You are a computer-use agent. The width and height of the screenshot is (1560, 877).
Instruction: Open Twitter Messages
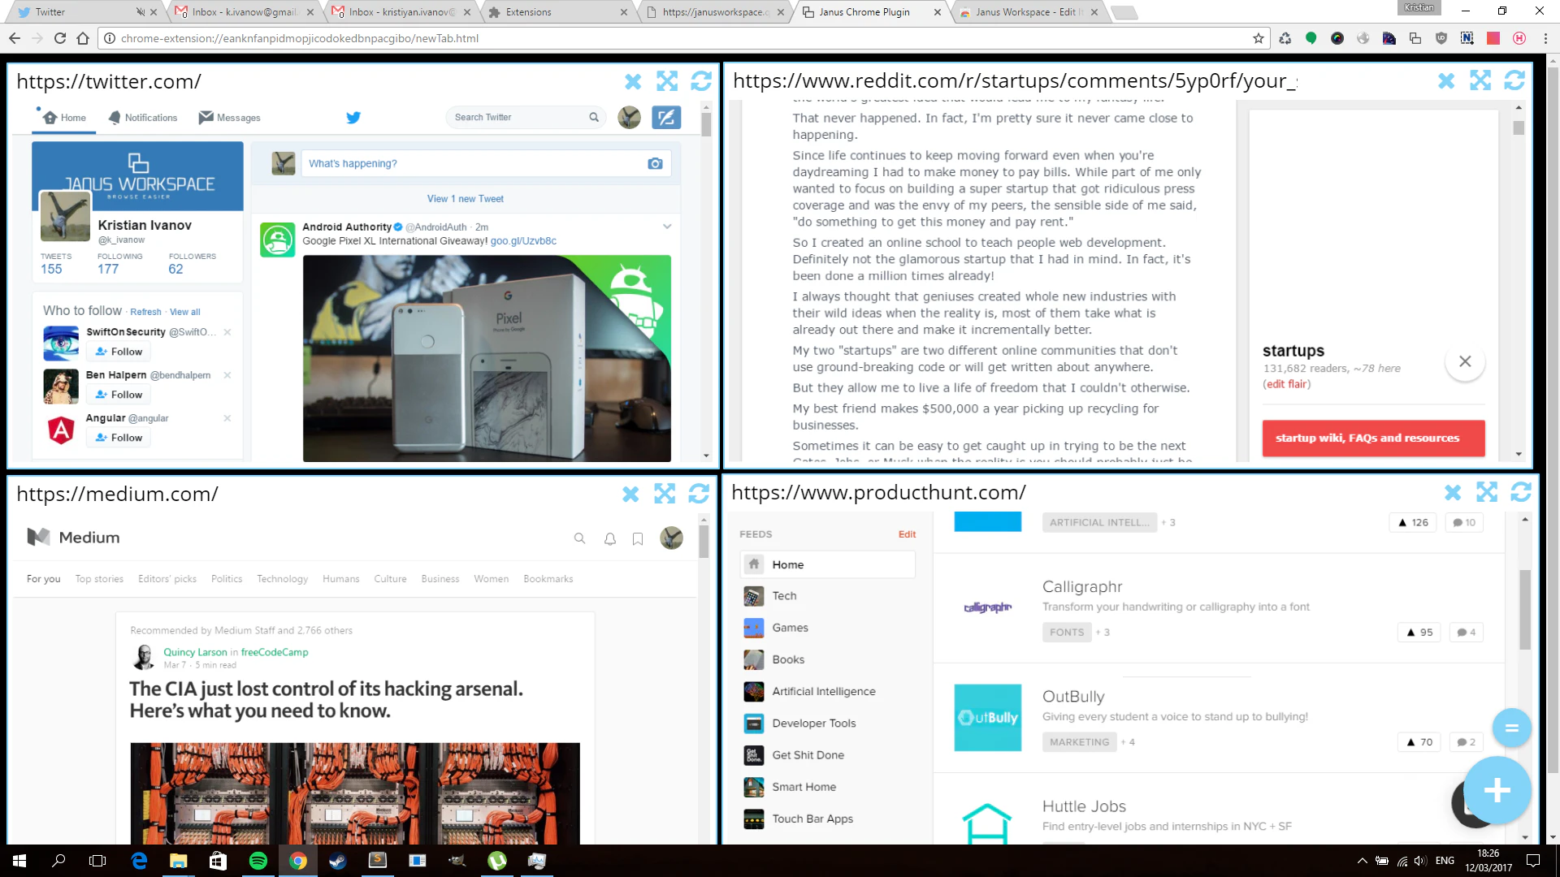coord(230,118)
